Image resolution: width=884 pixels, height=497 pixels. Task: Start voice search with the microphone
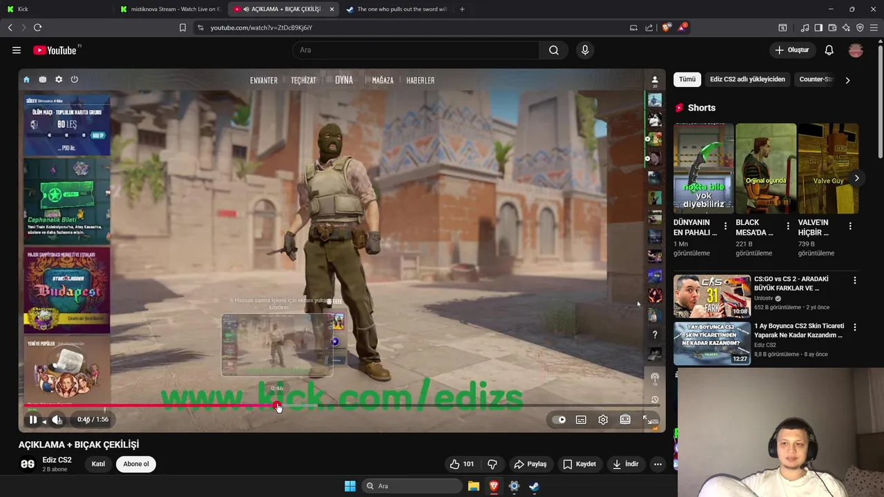coord(585,50)
